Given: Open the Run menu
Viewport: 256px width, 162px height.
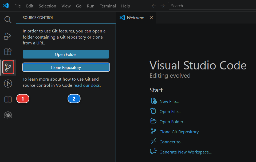Looking at the screenshot, I should (90, 6).
